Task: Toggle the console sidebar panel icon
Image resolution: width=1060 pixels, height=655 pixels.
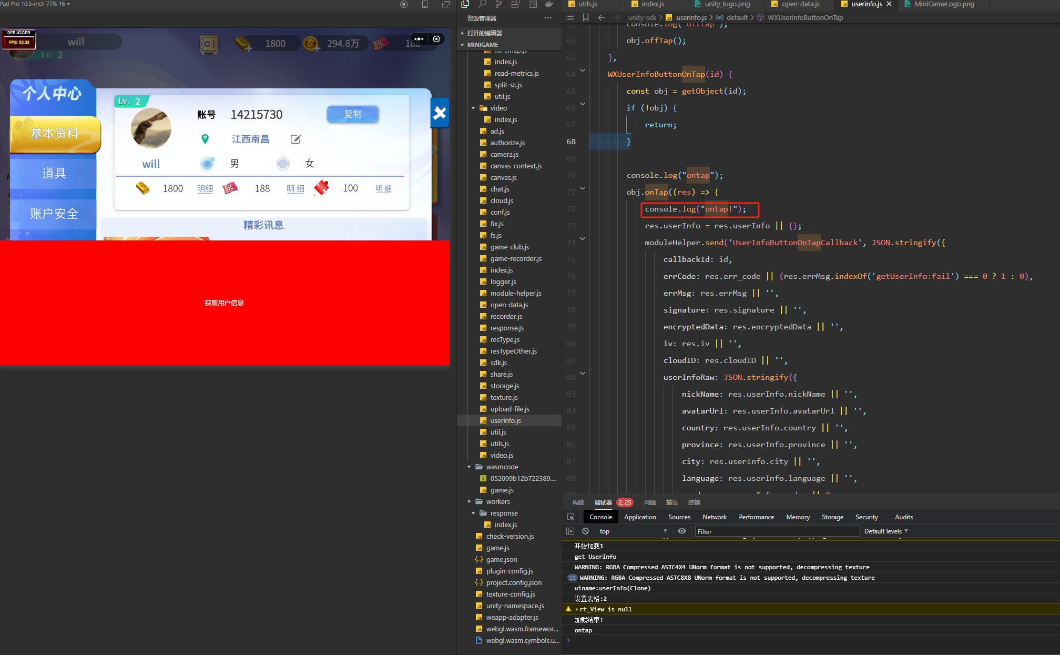Action: coord(570,531)
